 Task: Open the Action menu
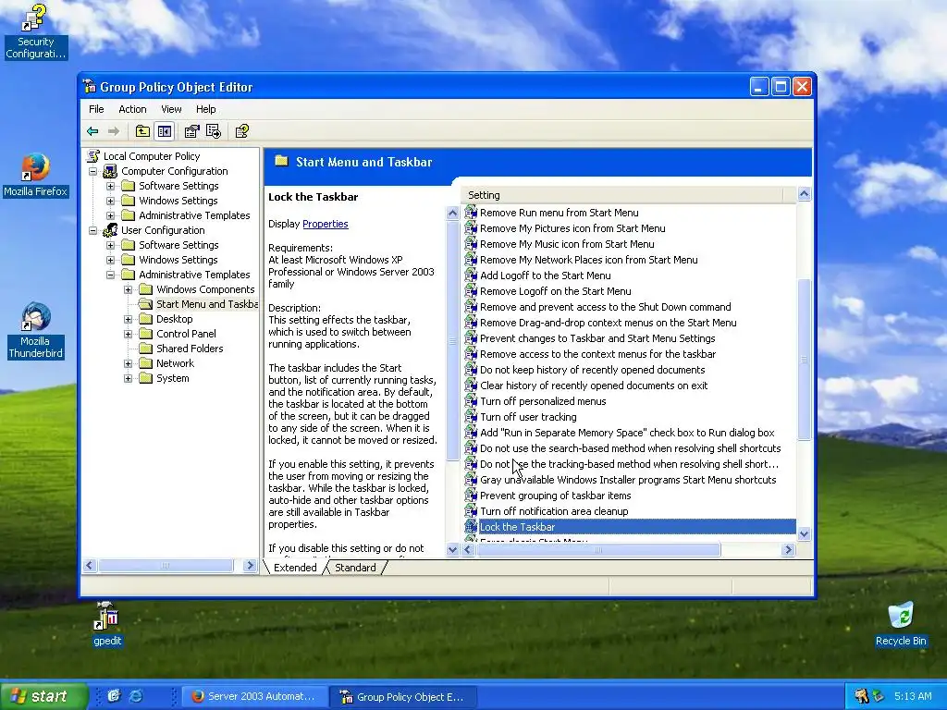click(x=132, y=109)
